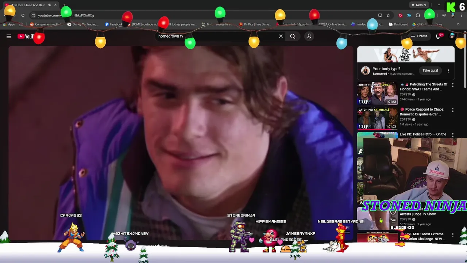Open the media control music-note icon
The width and height of the screenshot is (467, 263).
tap(444, 15)
